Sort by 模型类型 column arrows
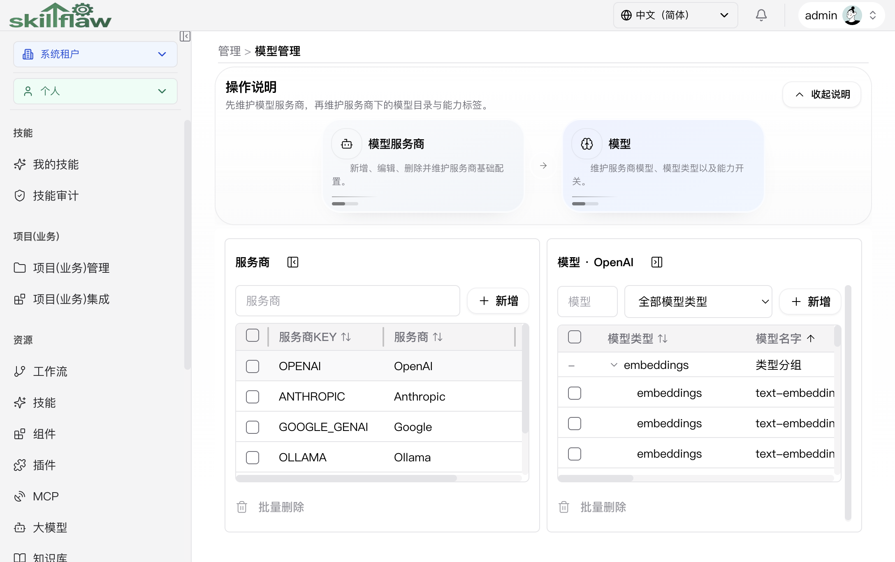 [x=663, y=339]
